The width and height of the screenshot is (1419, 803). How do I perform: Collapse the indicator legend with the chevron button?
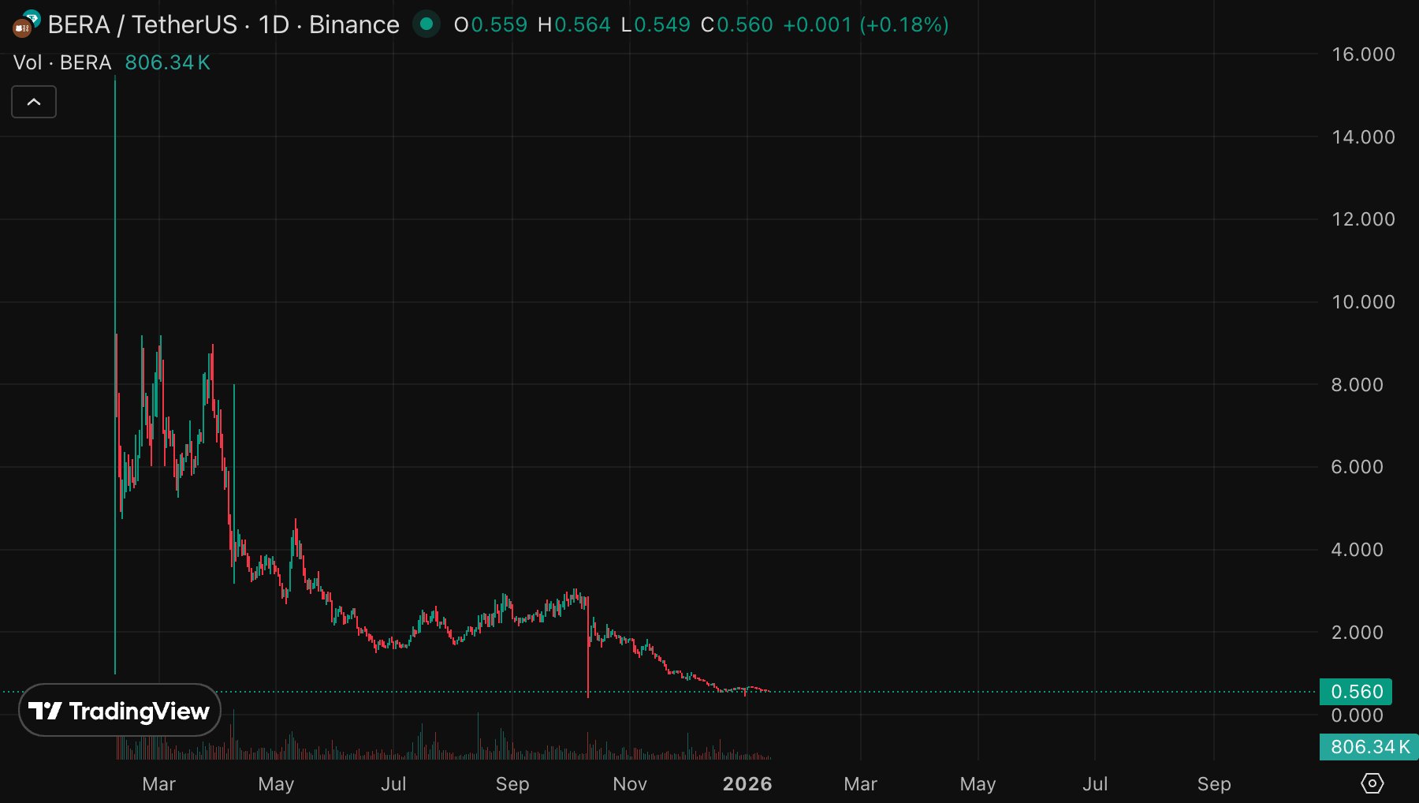point(34,102)
